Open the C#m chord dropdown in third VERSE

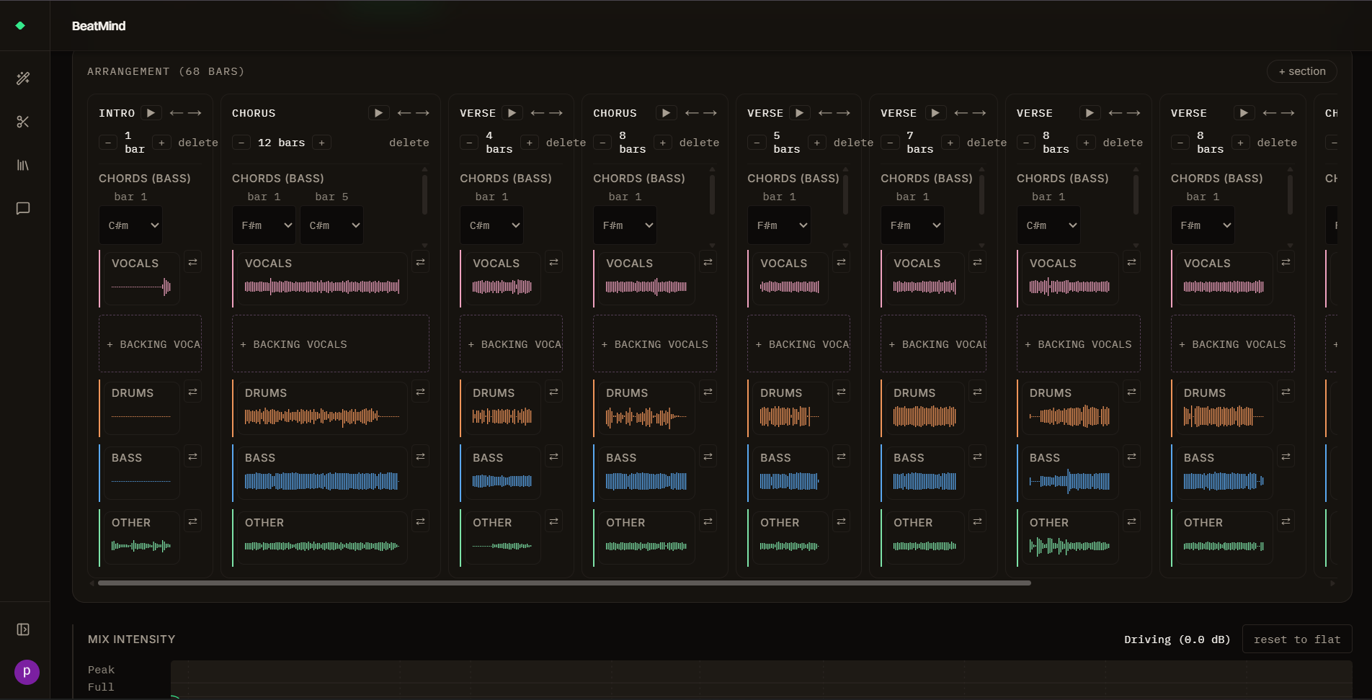pyautogui.click(x=1048, y=225)
